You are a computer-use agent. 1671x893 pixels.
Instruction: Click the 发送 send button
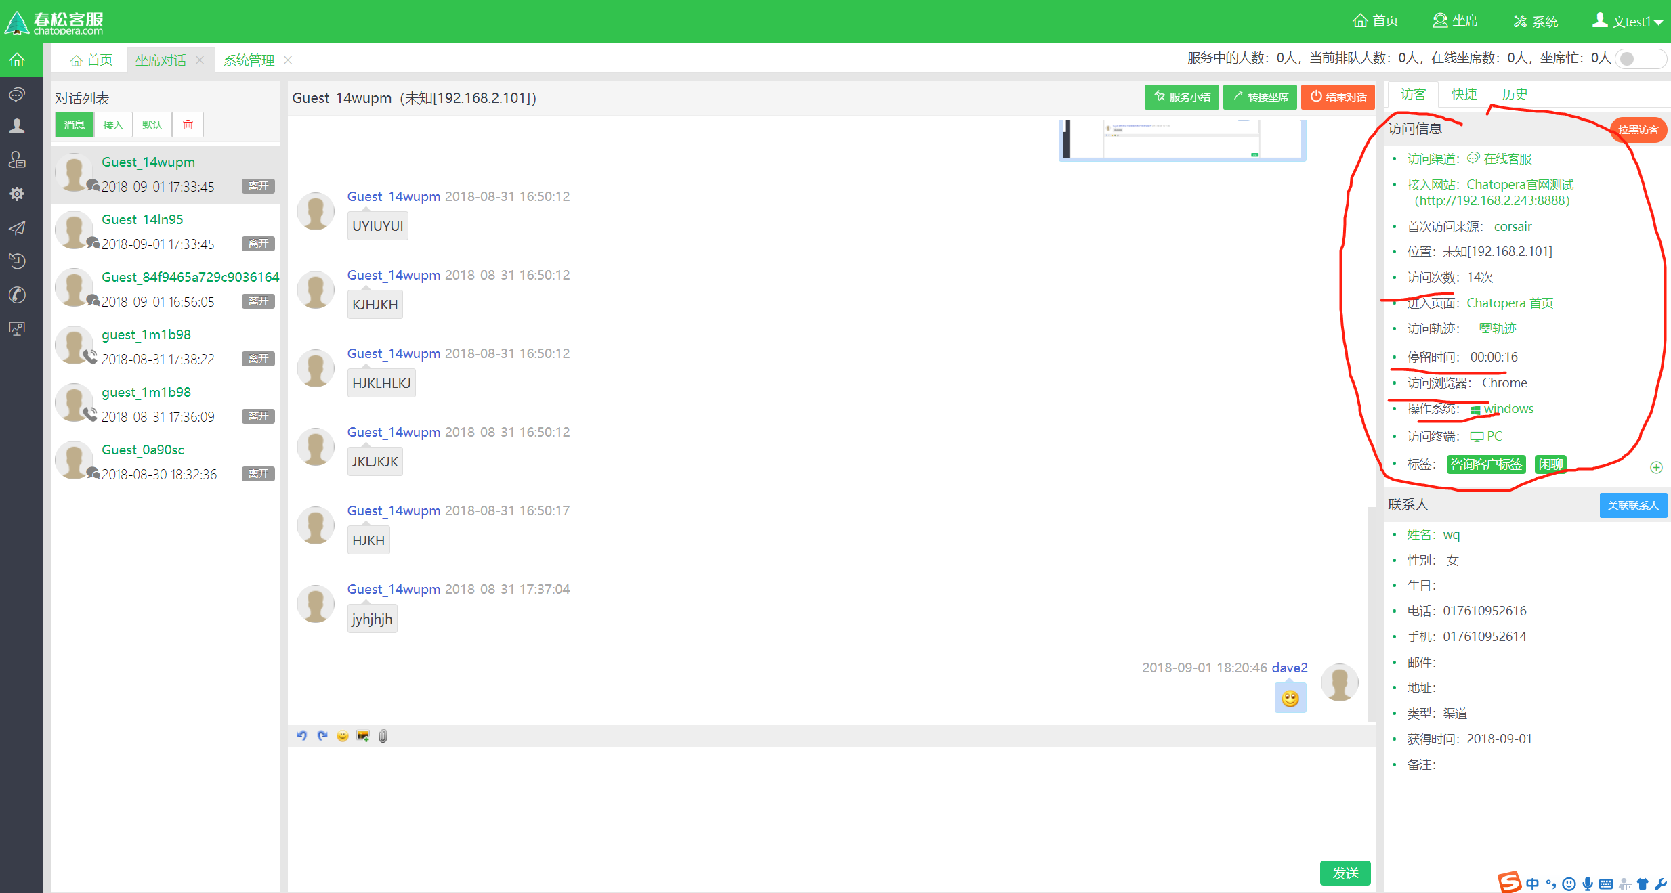coord(1345,873)
